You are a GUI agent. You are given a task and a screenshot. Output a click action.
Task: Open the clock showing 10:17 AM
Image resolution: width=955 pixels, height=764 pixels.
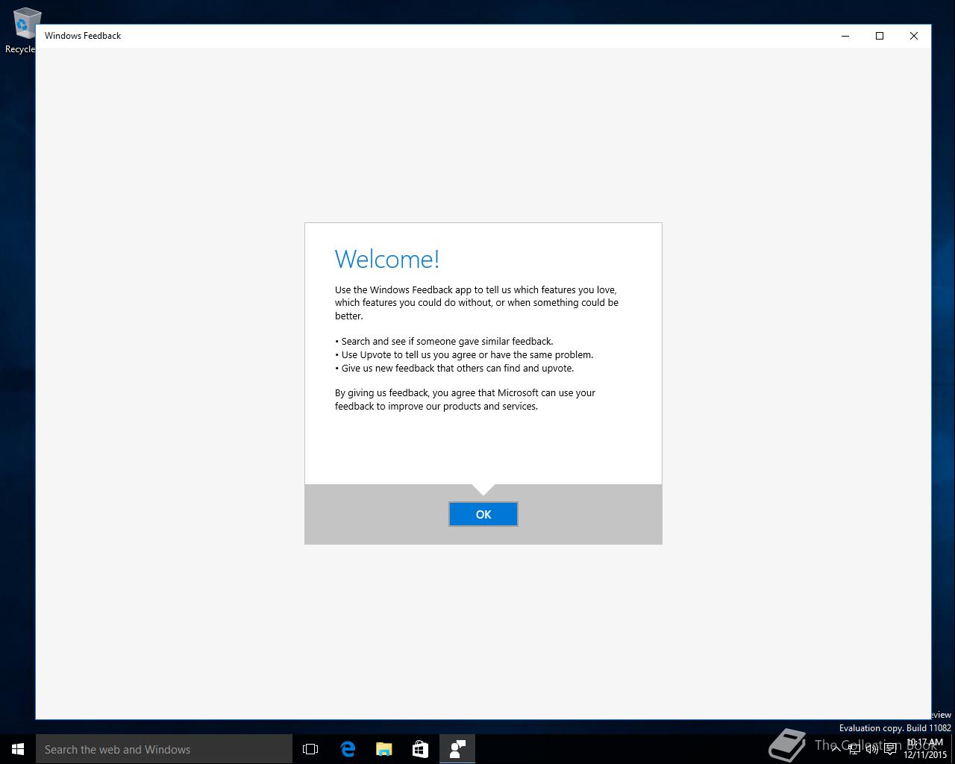click(925, 749)
